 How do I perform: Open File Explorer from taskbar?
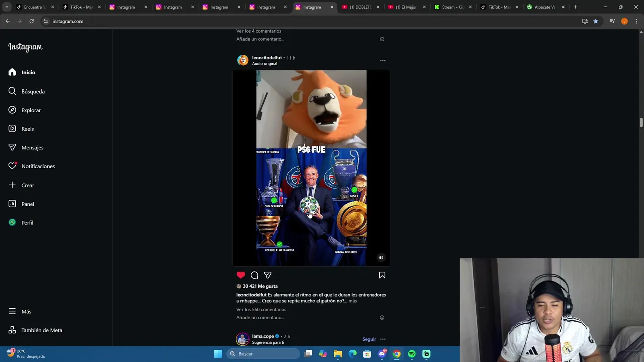(x=338, y=354)
